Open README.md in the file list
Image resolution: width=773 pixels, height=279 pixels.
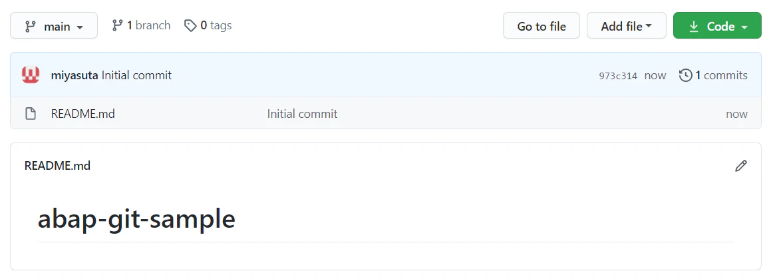82,114
